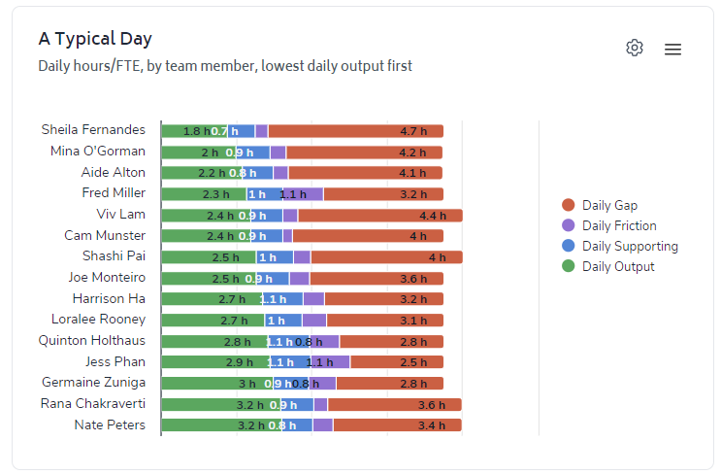721x475 pixels.
Task: Toggle the Daily Output legend series
Action: pos(618,266)
